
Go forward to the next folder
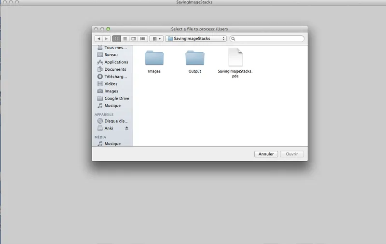106,39
